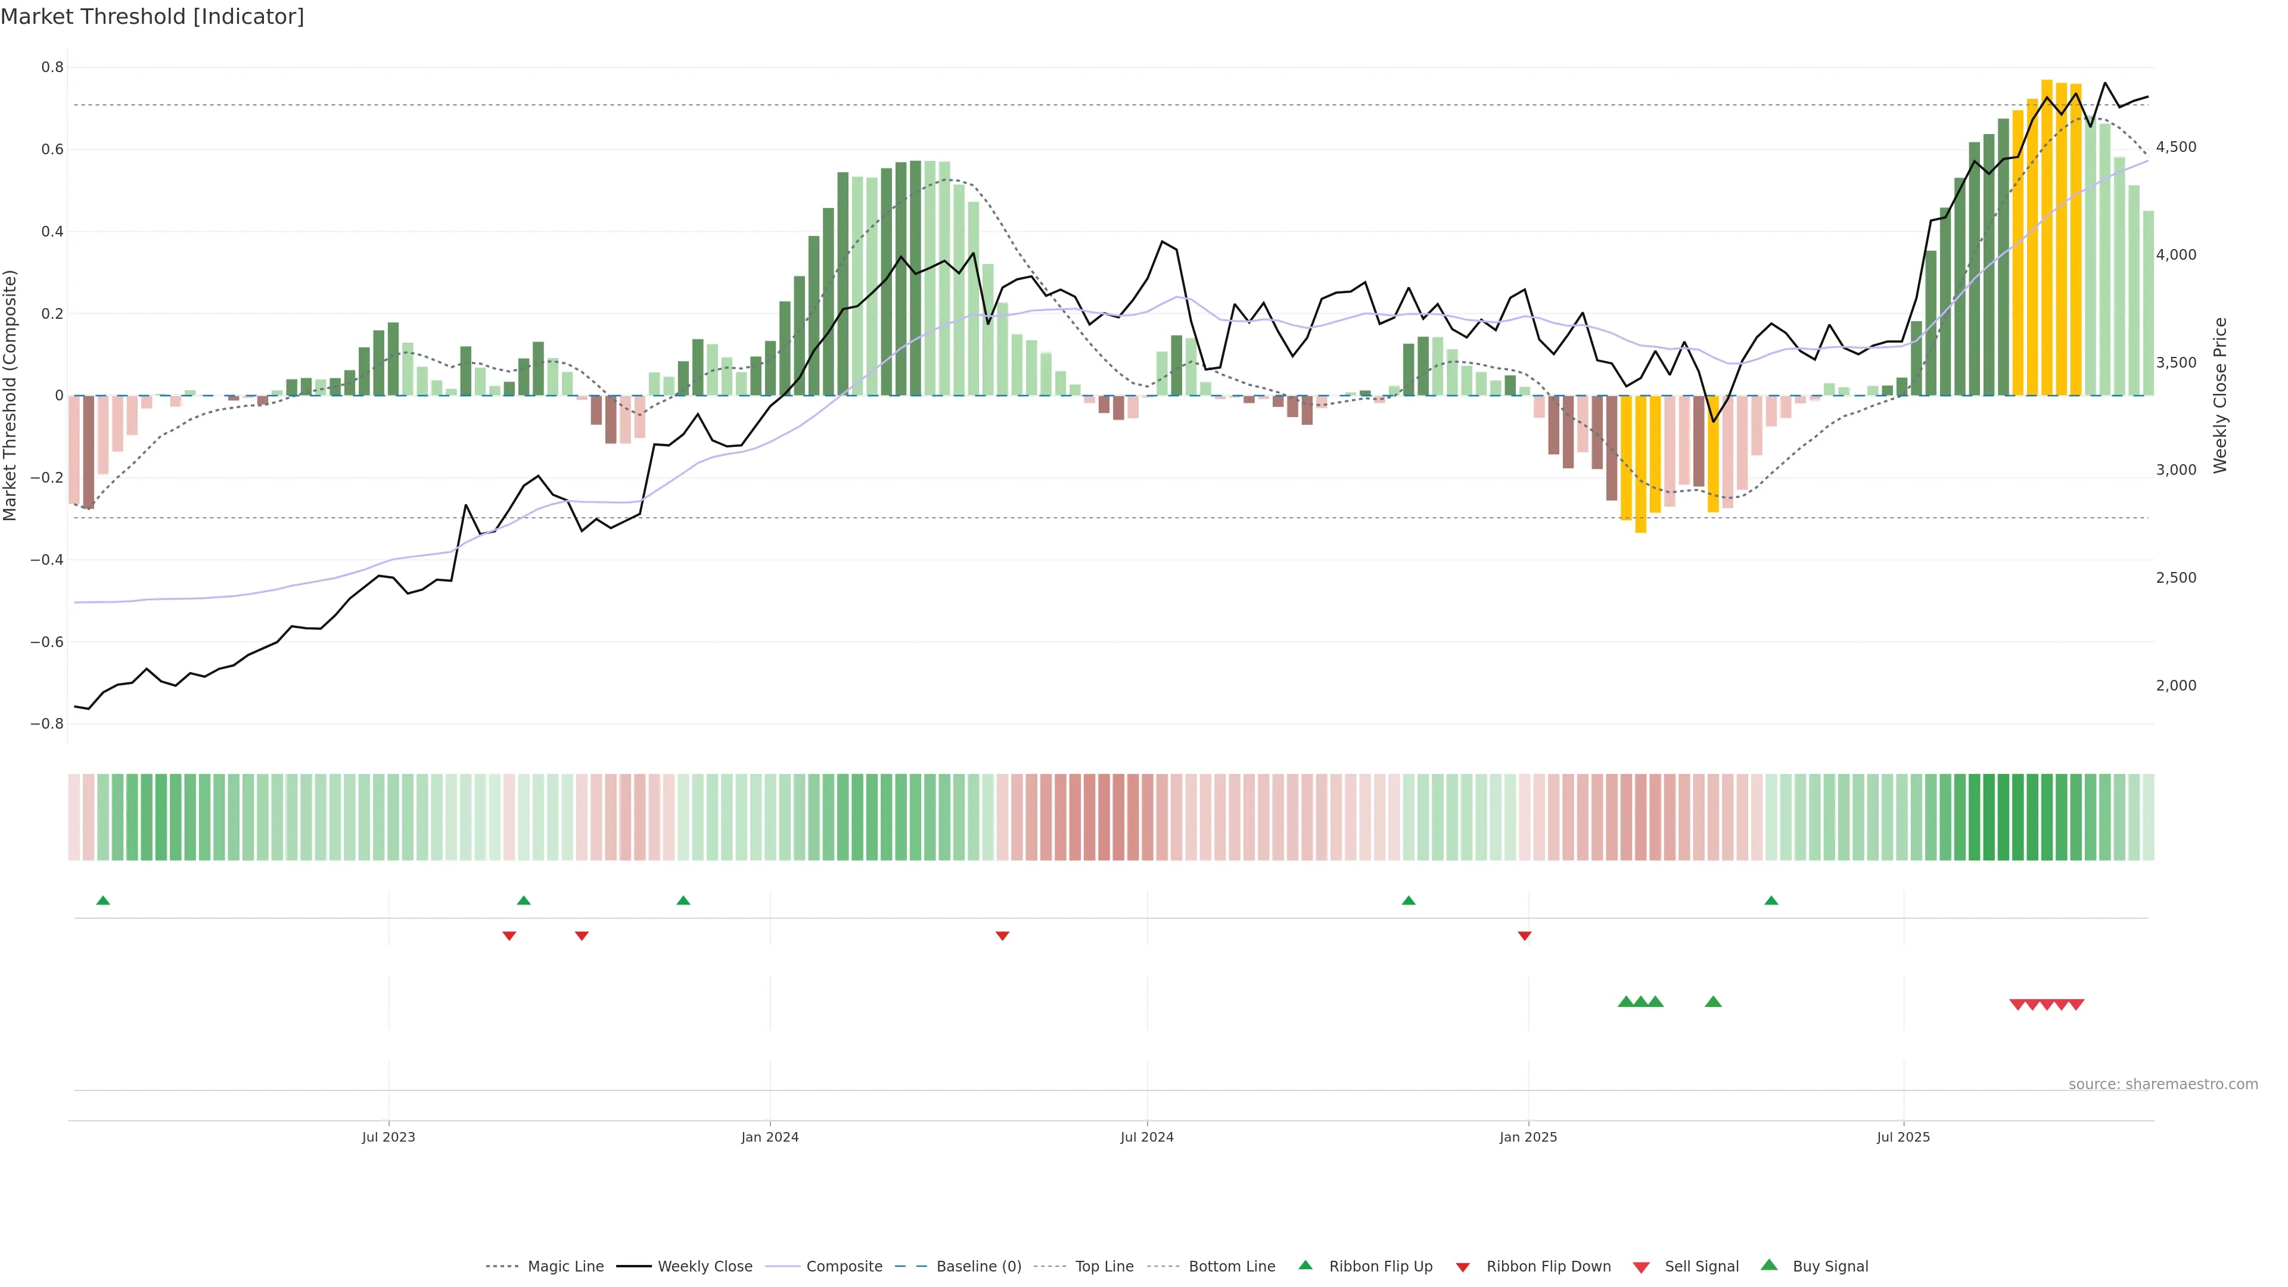Click red Ribbon Flip Down legend triangle
Viewport: 2288px width, 1287px height.
pyautogui.click(x=1463, y=1267)
